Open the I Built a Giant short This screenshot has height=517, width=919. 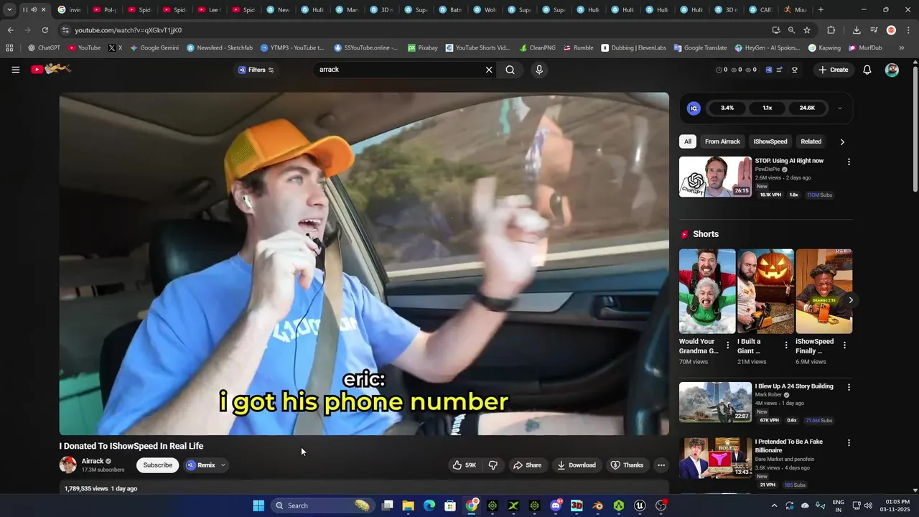click(x=765, y=291)
